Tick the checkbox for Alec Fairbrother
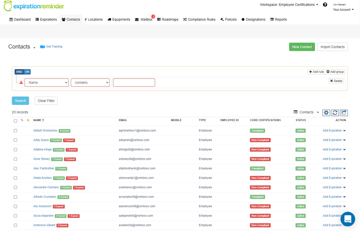 click(15, 169)
